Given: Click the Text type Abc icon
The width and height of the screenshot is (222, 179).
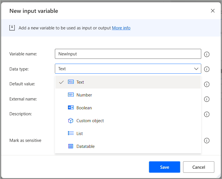Looking at the screenshot, I should 71,82.
